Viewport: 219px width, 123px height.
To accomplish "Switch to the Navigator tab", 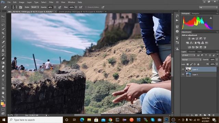I will pyautogui.click(x=195, y=13).
